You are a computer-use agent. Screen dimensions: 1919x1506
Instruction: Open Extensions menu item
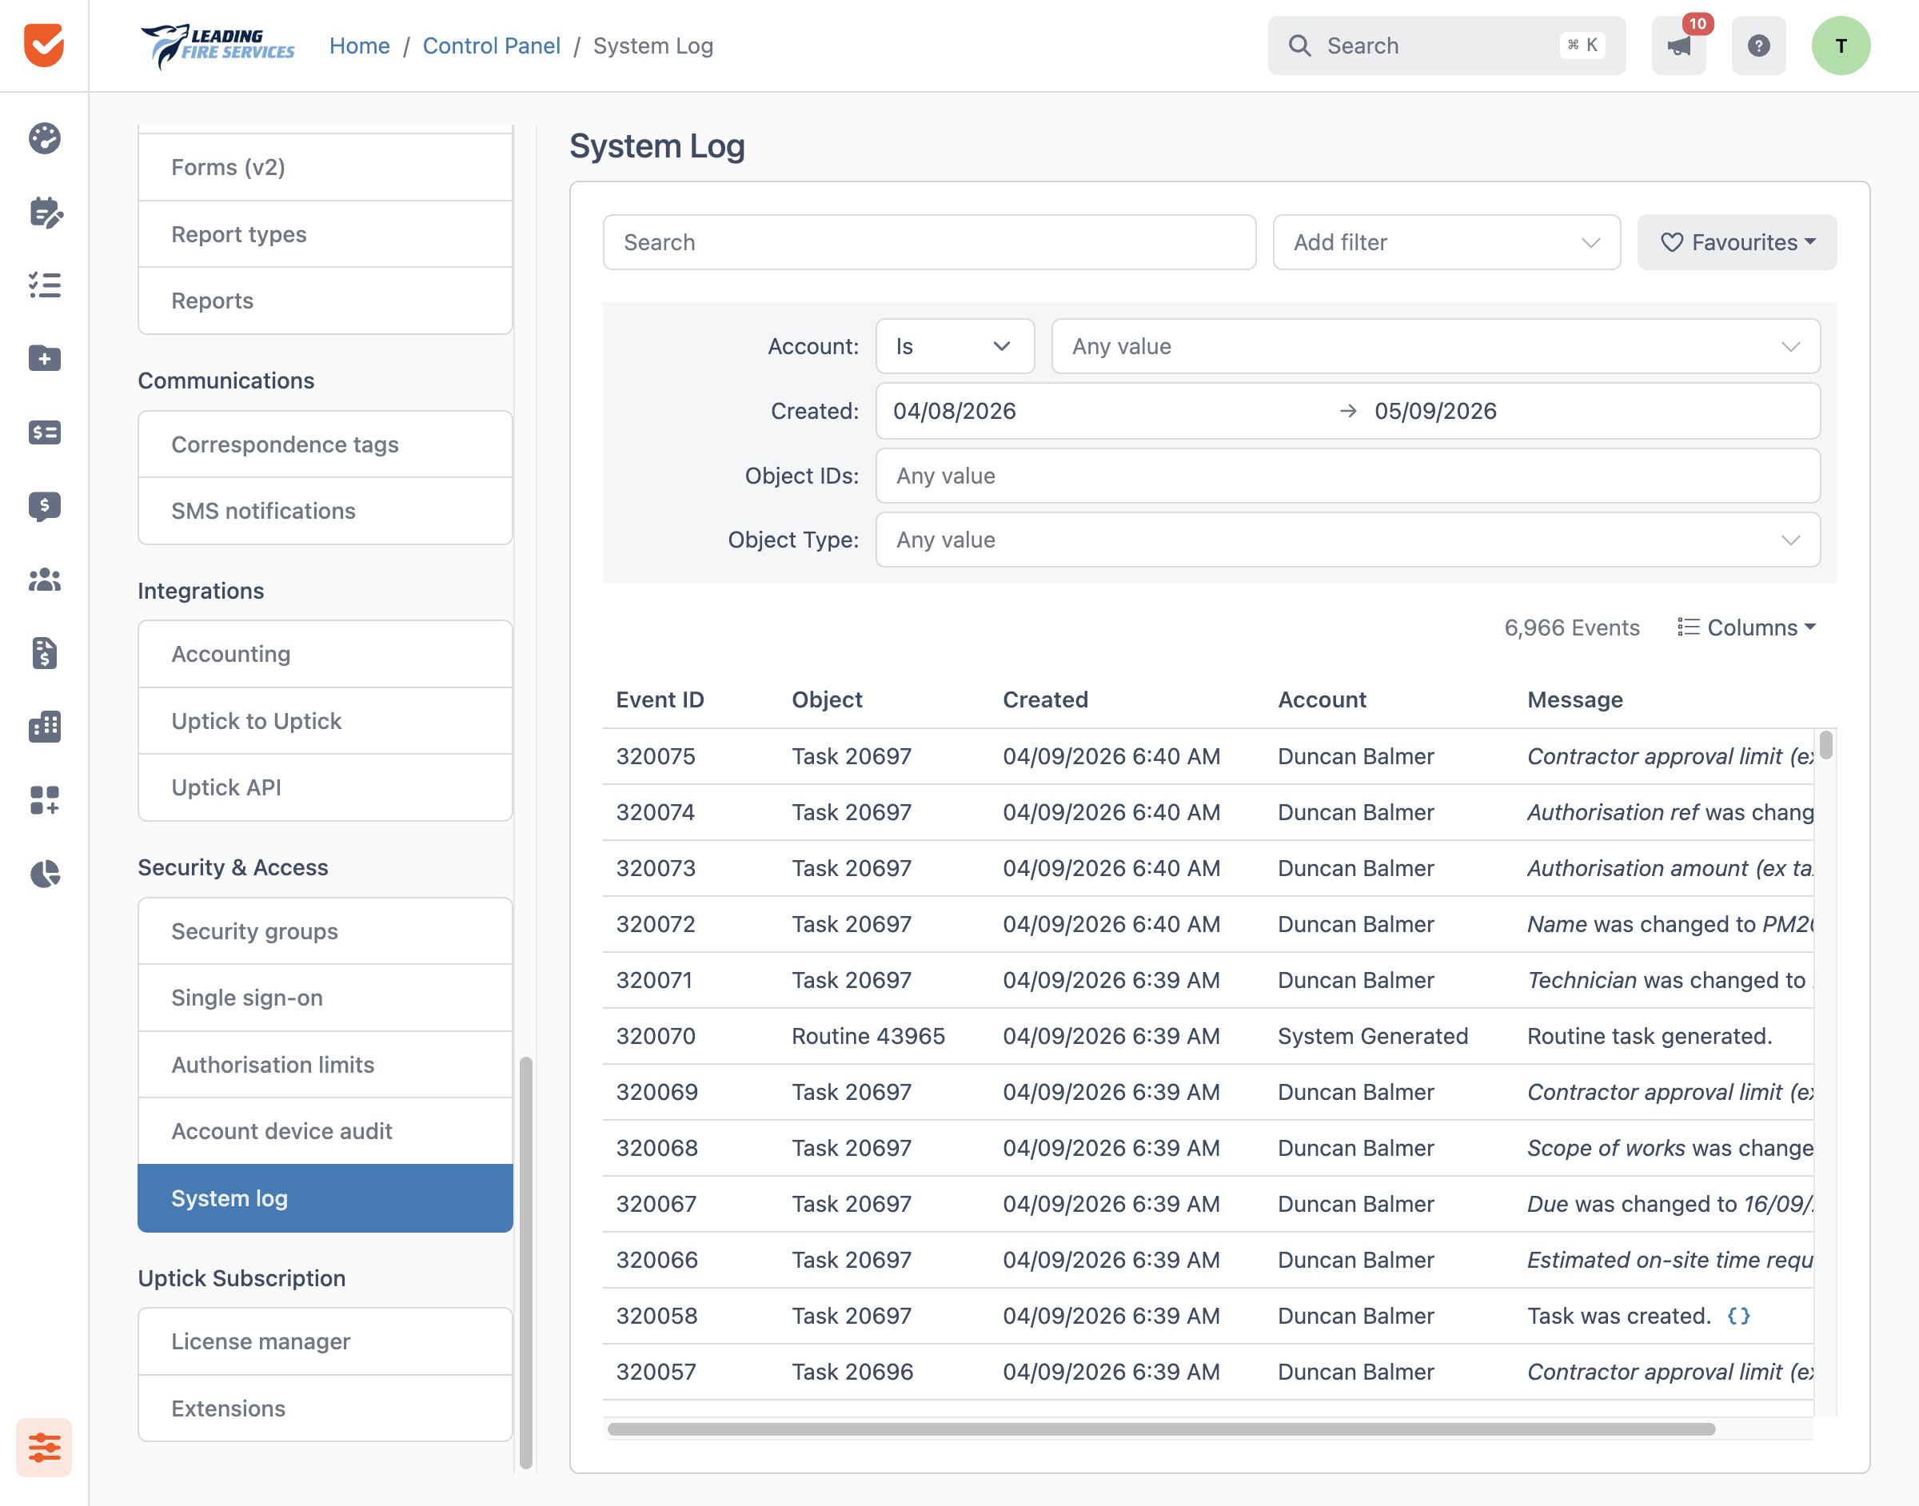pyautogui.click(x=325, y=1408)
